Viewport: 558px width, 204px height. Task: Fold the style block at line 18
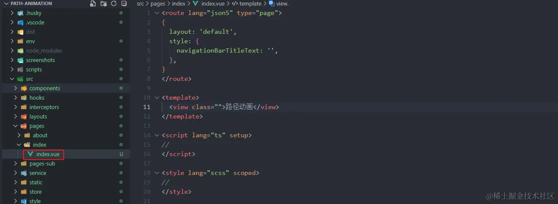tap(157, 173)
